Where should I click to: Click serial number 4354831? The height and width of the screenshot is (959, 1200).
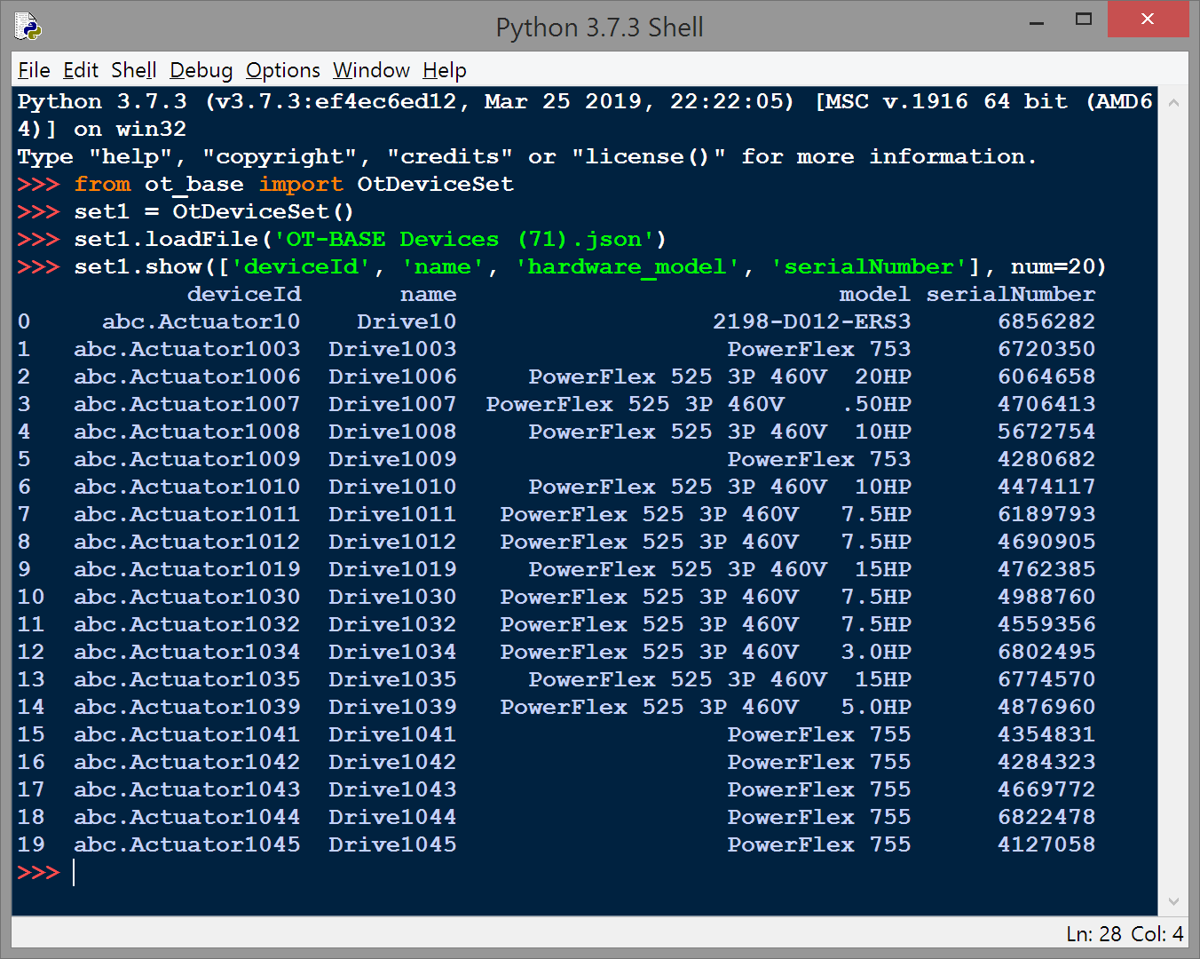1046,734
